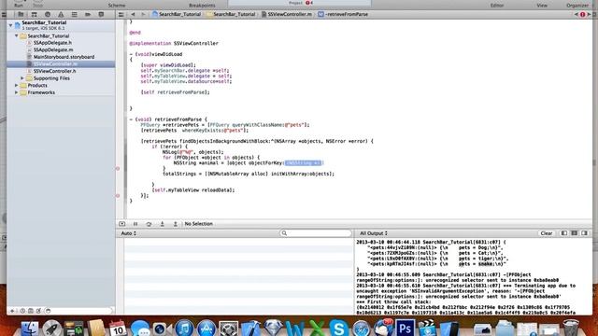
Task: Open Trash in the Dock
Action: (x=571, y=328)
